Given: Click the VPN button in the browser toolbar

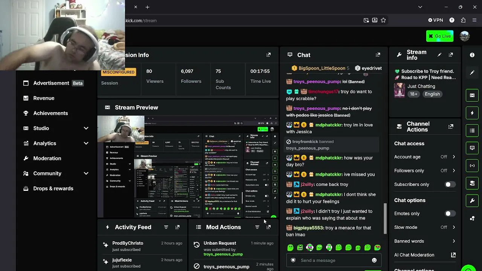Looking at the screenshot, I should (x=436, y=20).
